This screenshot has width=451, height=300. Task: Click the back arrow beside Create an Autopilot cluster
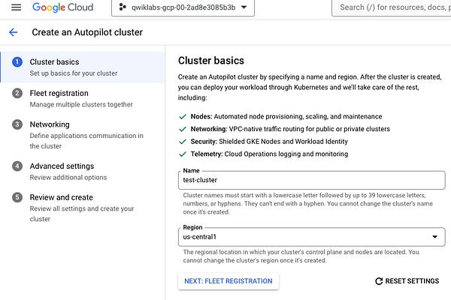[14, 32]
